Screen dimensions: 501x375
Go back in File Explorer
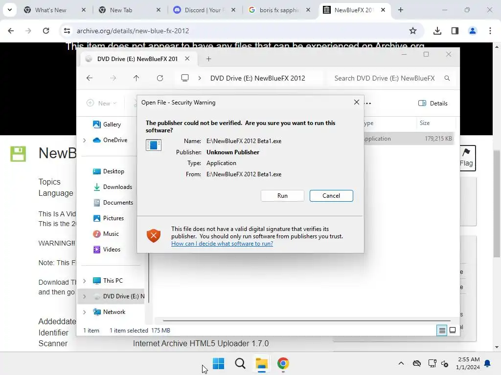click(90, 78)
